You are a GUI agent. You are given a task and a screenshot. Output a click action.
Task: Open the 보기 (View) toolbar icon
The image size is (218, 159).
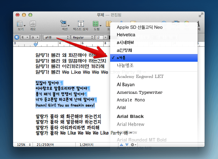(x=20, y=24)
